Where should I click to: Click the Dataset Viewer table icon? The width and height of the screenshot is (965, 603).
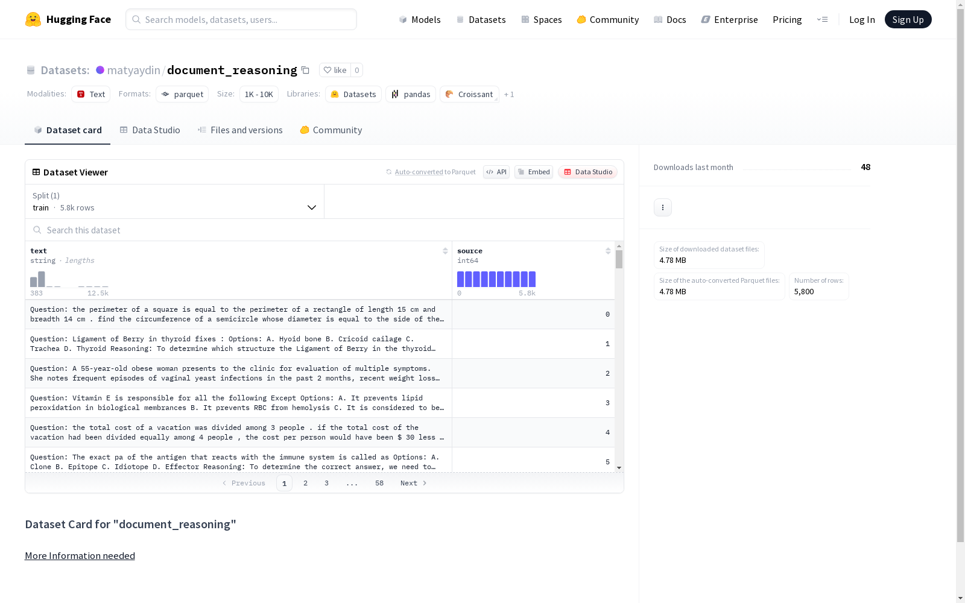36,172
